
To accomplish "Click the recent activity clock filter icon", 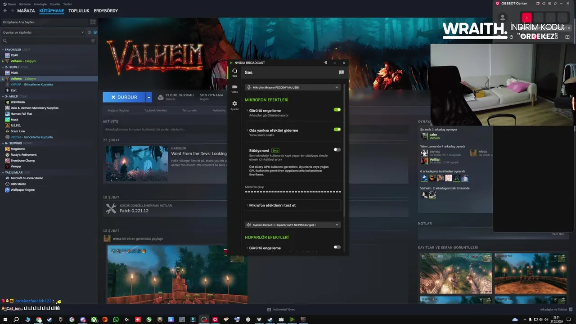I will [89, 32].
